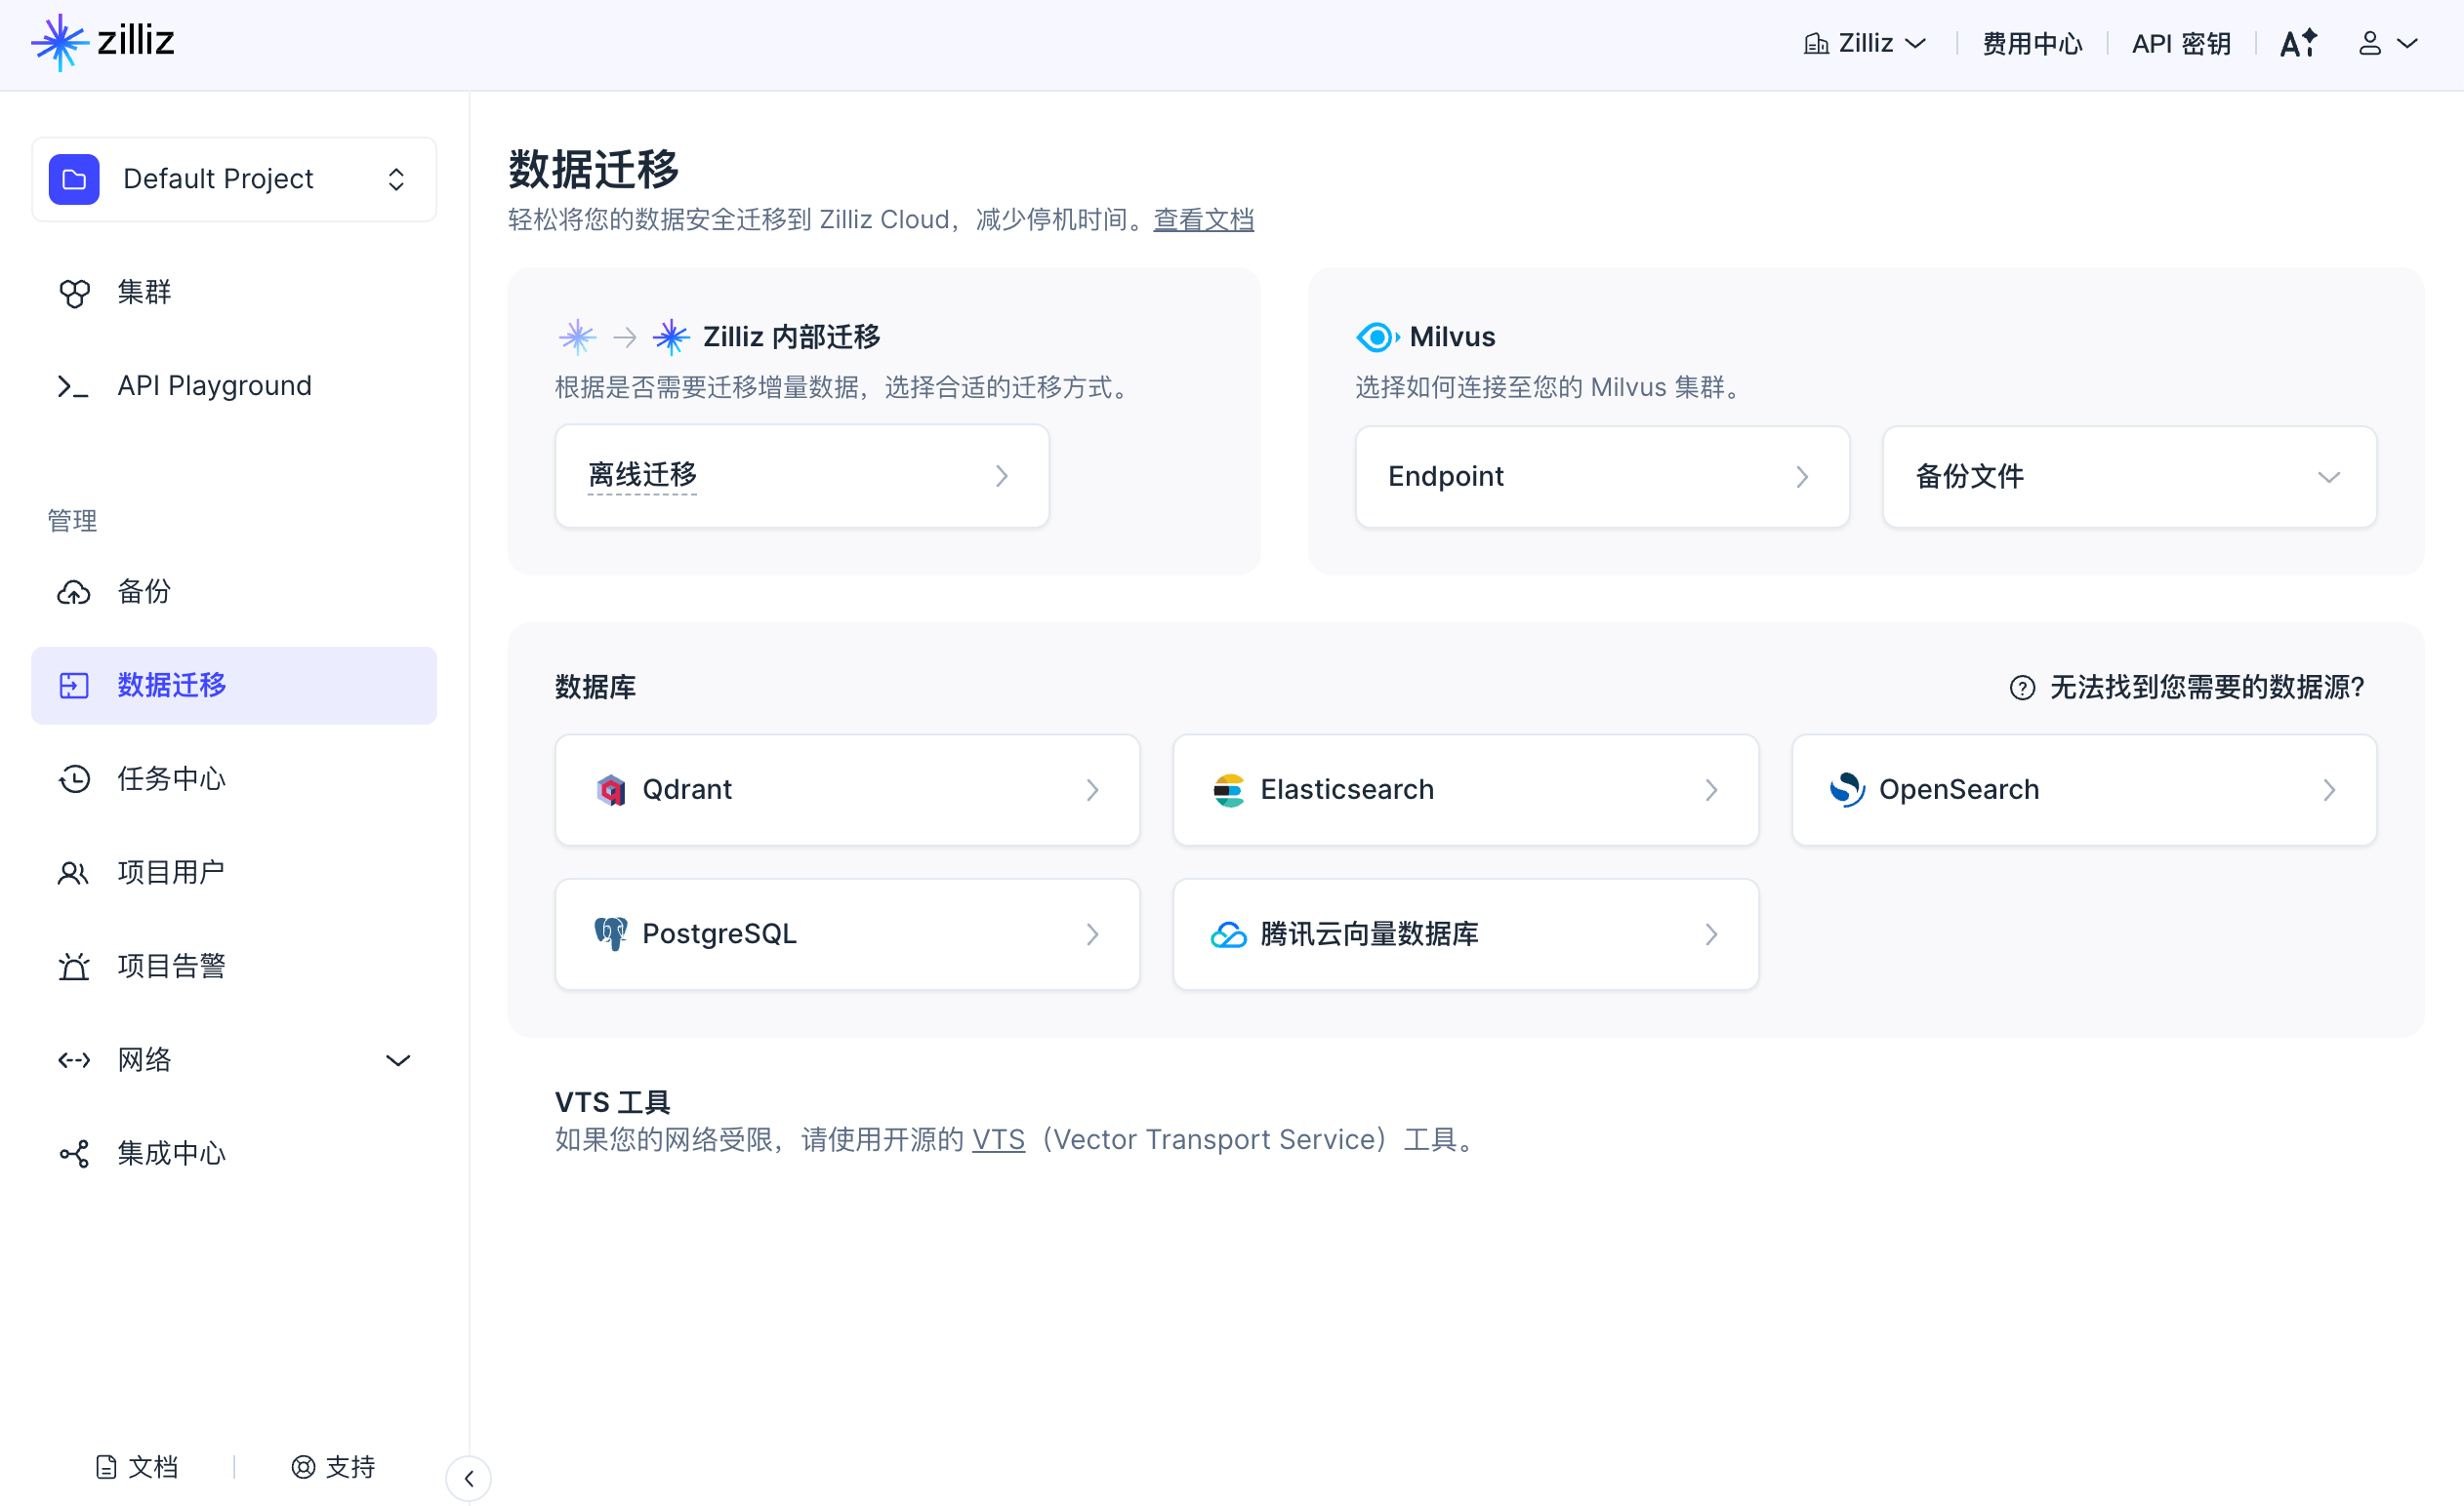This screenshot has width=2464, height=1506.
Task: Click the 任务中心 clock icon
Action: [x=74, y=778]
